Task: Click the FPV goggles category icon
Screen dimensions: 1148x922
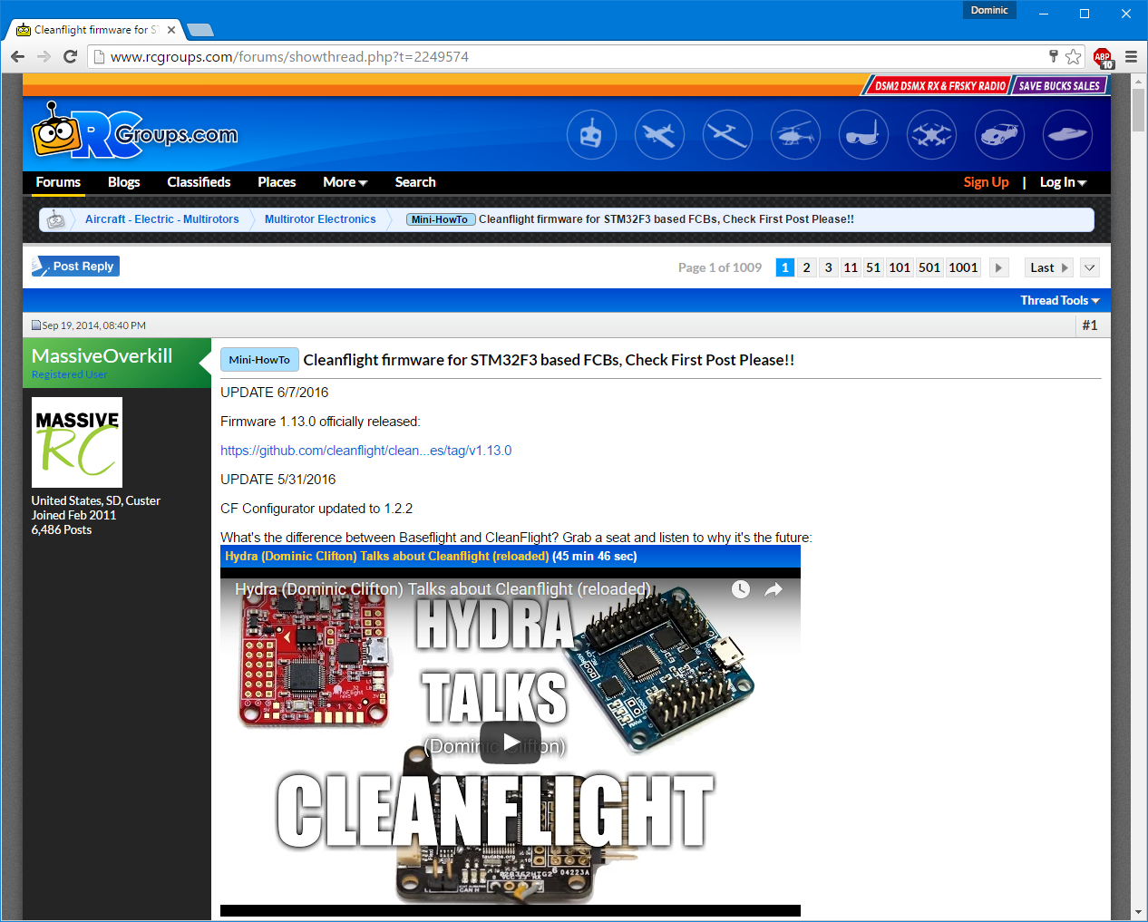Action: tap(863, 135)
